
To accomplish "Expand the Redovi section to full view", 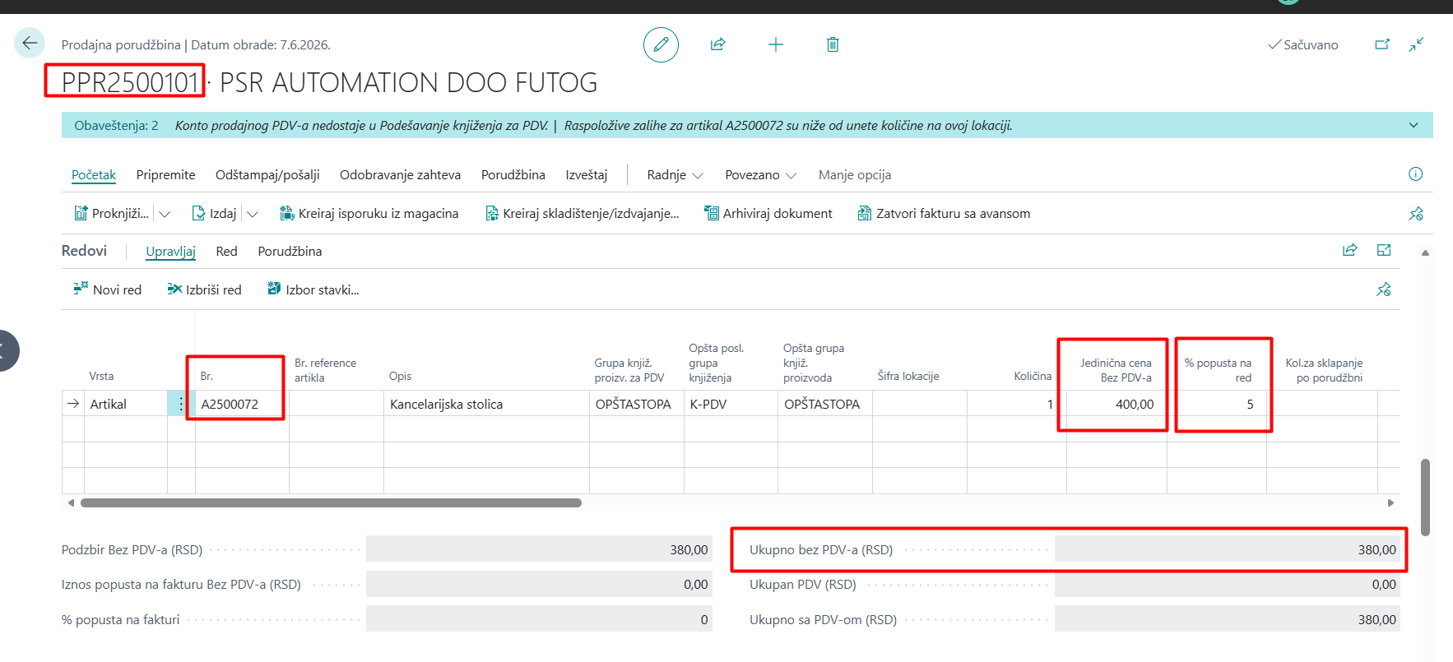I will pos(1384,250).
